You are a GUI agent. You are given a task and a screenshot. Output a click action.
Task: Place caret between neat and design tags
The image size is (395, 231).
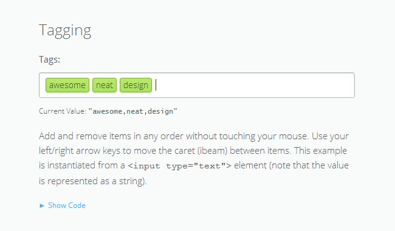[118, 85]
